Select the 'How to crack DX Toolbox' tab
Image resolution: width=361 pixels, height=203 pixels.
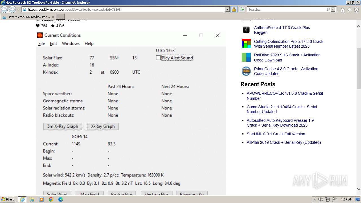pos(28,17)
